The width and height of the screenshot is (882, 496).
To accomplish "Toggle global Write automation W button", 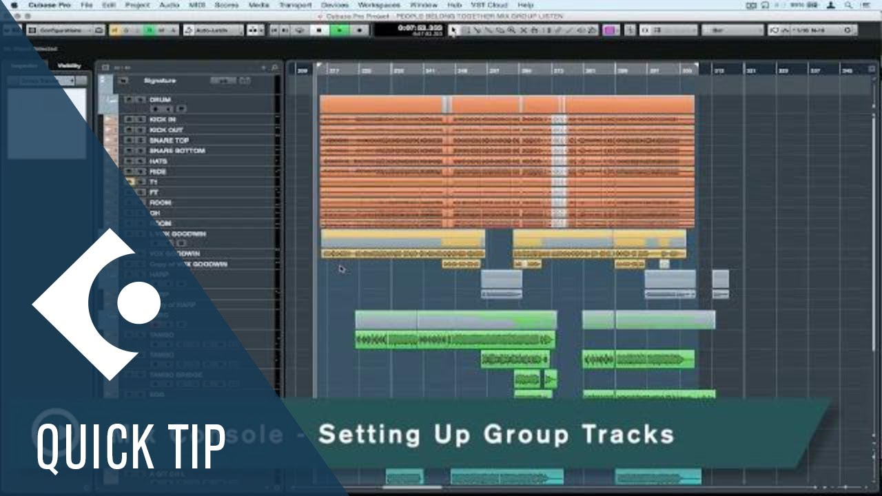I will 161,30.
